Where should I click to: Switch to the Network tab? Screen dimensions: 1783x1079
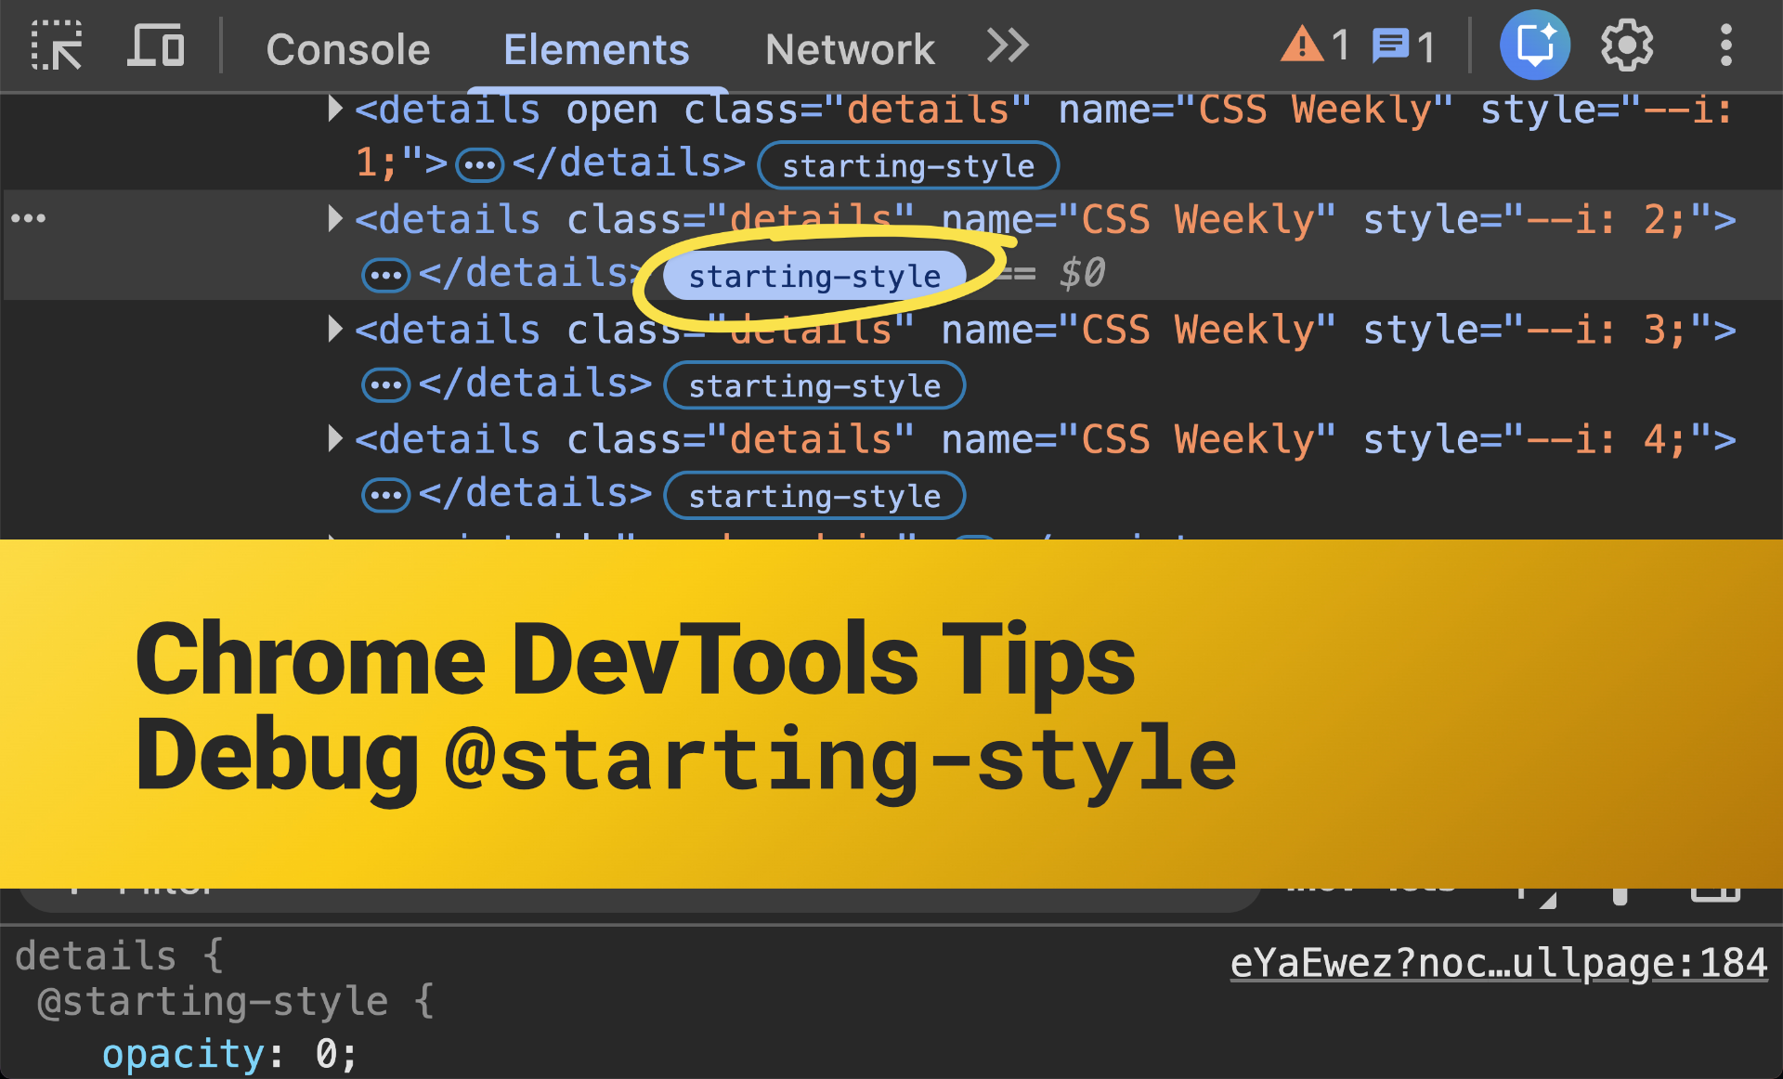pyautogui.click(x=848, y=48)
